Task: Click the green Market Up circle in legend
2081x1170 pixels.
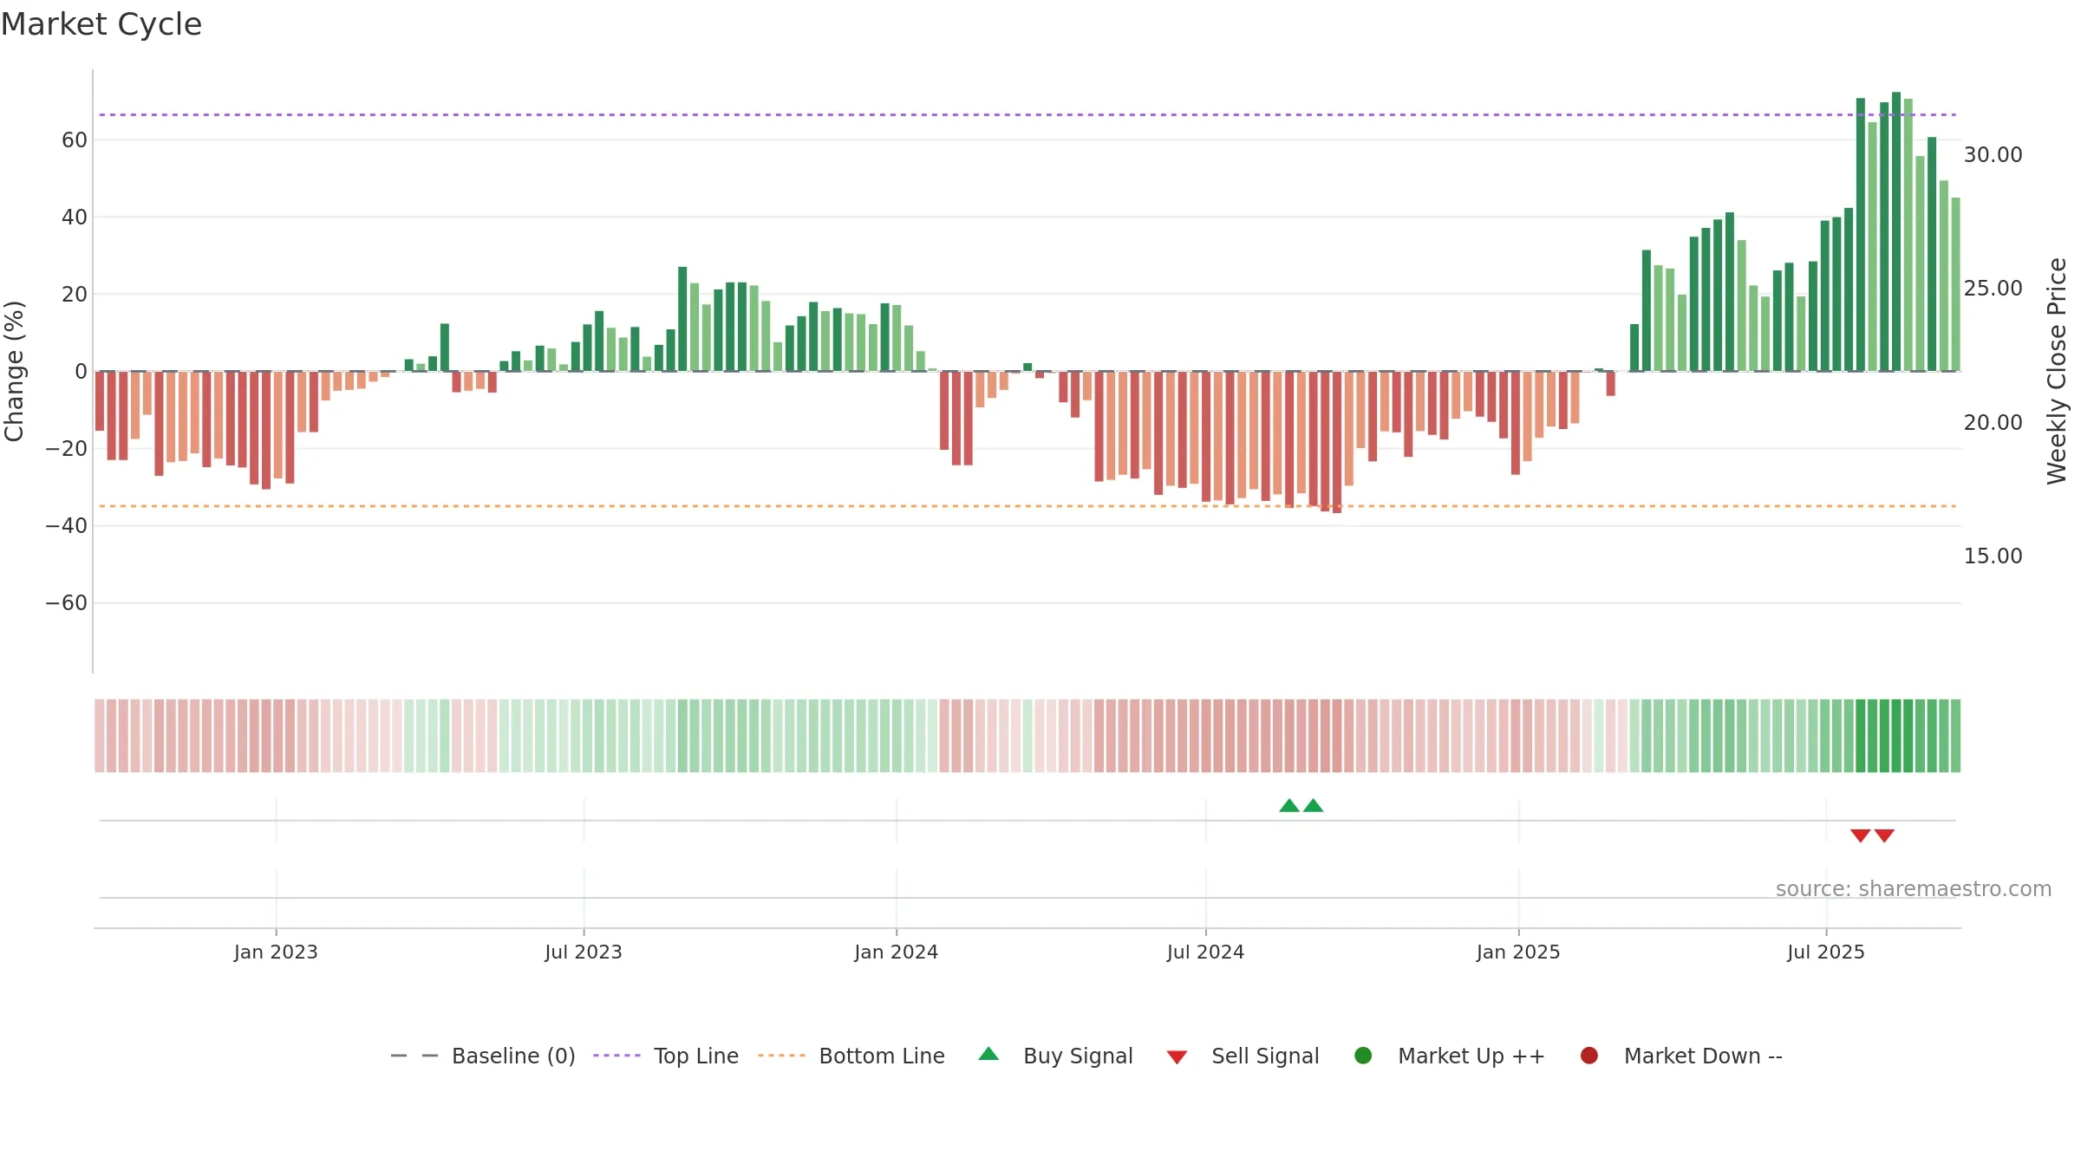Action: click(1363, 1056)
